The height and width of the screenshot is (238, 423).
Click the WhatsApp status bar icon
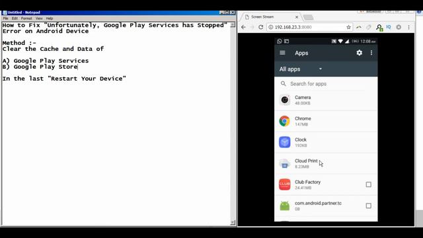pos(280,41)
